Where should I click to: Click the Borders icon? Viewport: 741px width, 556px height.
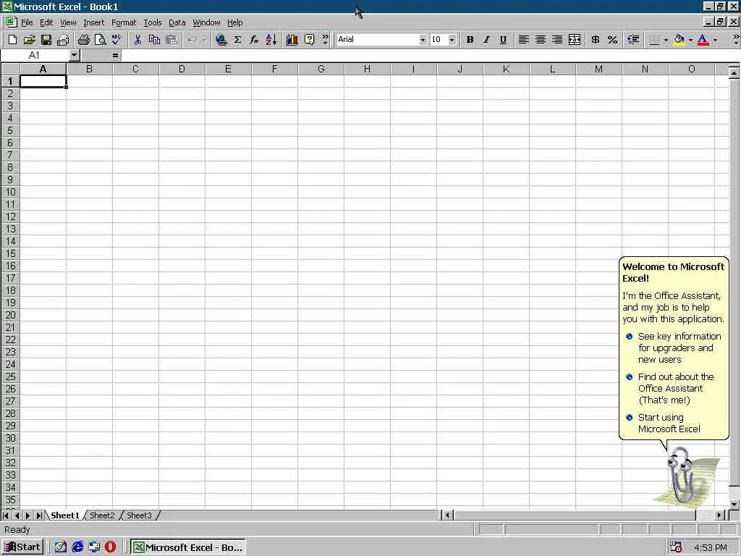[654, 41]
